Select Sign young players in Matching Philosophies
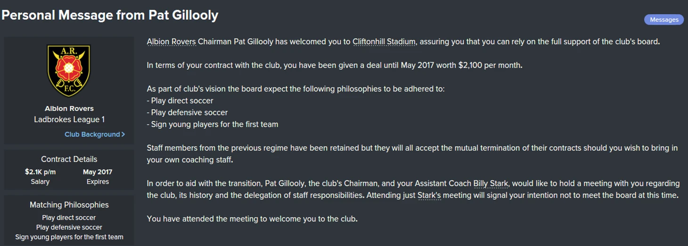This screenshot has width=688, height=246. (69, 238)
